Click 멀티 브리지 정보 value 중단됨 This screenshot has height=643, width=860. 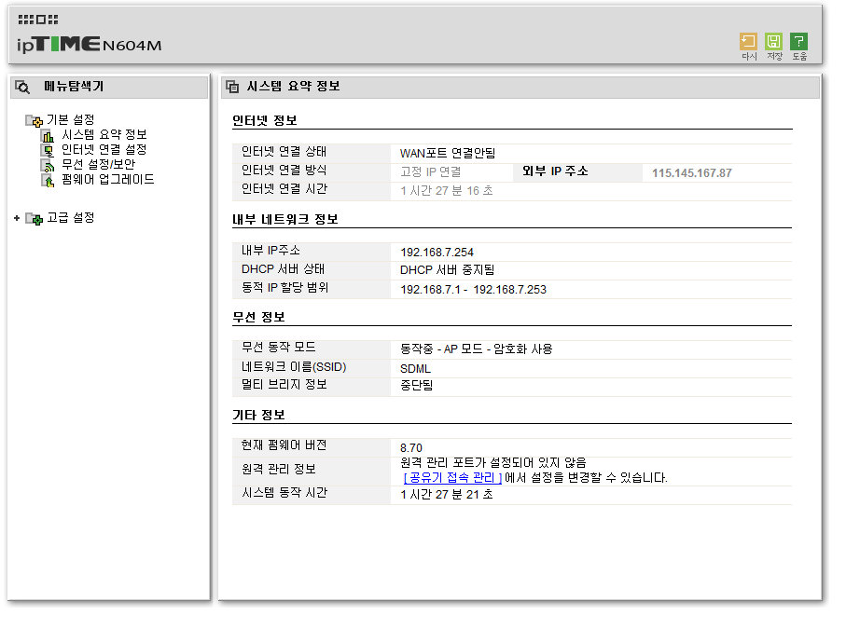tap(416, 386)
